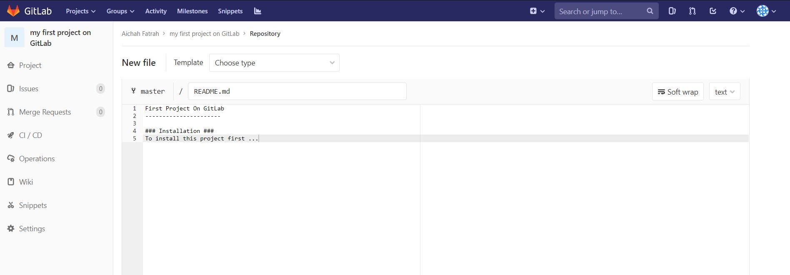Follow Repository breadcrumb link

(265, 34)
